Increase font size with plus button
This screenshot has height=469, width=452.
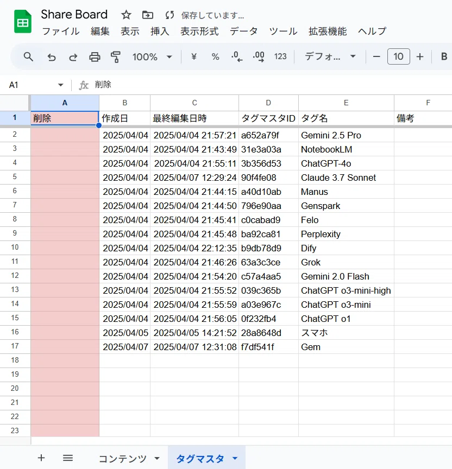point(419,56)
